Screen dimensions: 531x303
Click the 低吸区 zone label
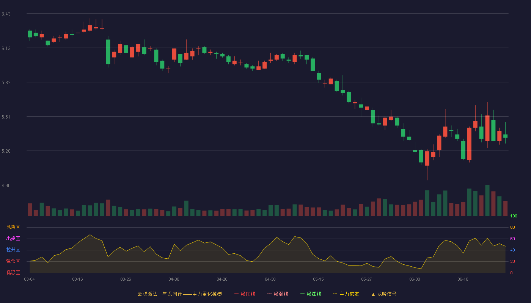pyautogui.click(x=13, y=273)
